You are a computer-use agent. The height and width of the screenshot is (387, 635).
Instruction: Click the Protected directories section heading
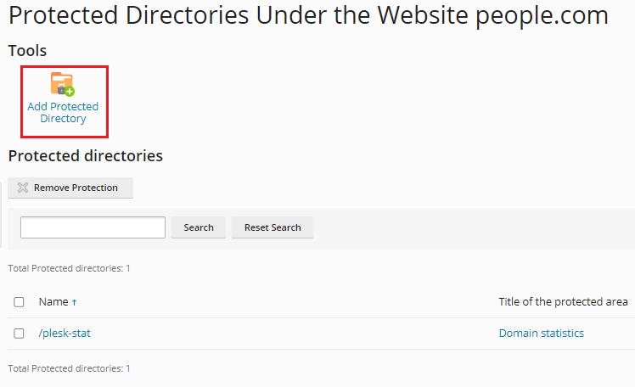click(85, 156)
